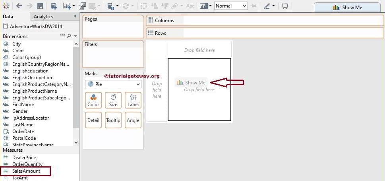Screen dimensions: 385x181
Task: Select the OrderDate dimension
Action: click(x=23, y=131)
